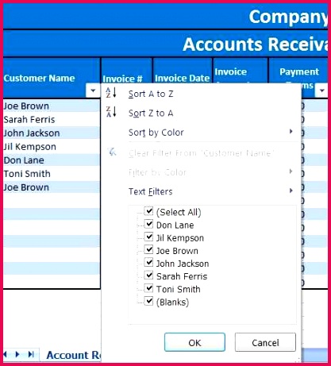The width and height of the screenshot is (331, 366).
Task: Uncheck Don Lane in filter list
Action: (148, 224)
